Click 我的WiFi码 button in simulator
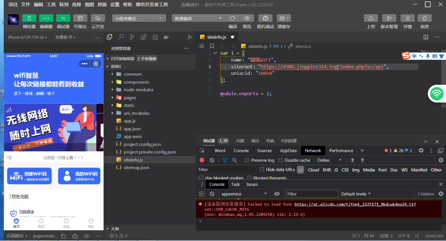 pos(79,176)
